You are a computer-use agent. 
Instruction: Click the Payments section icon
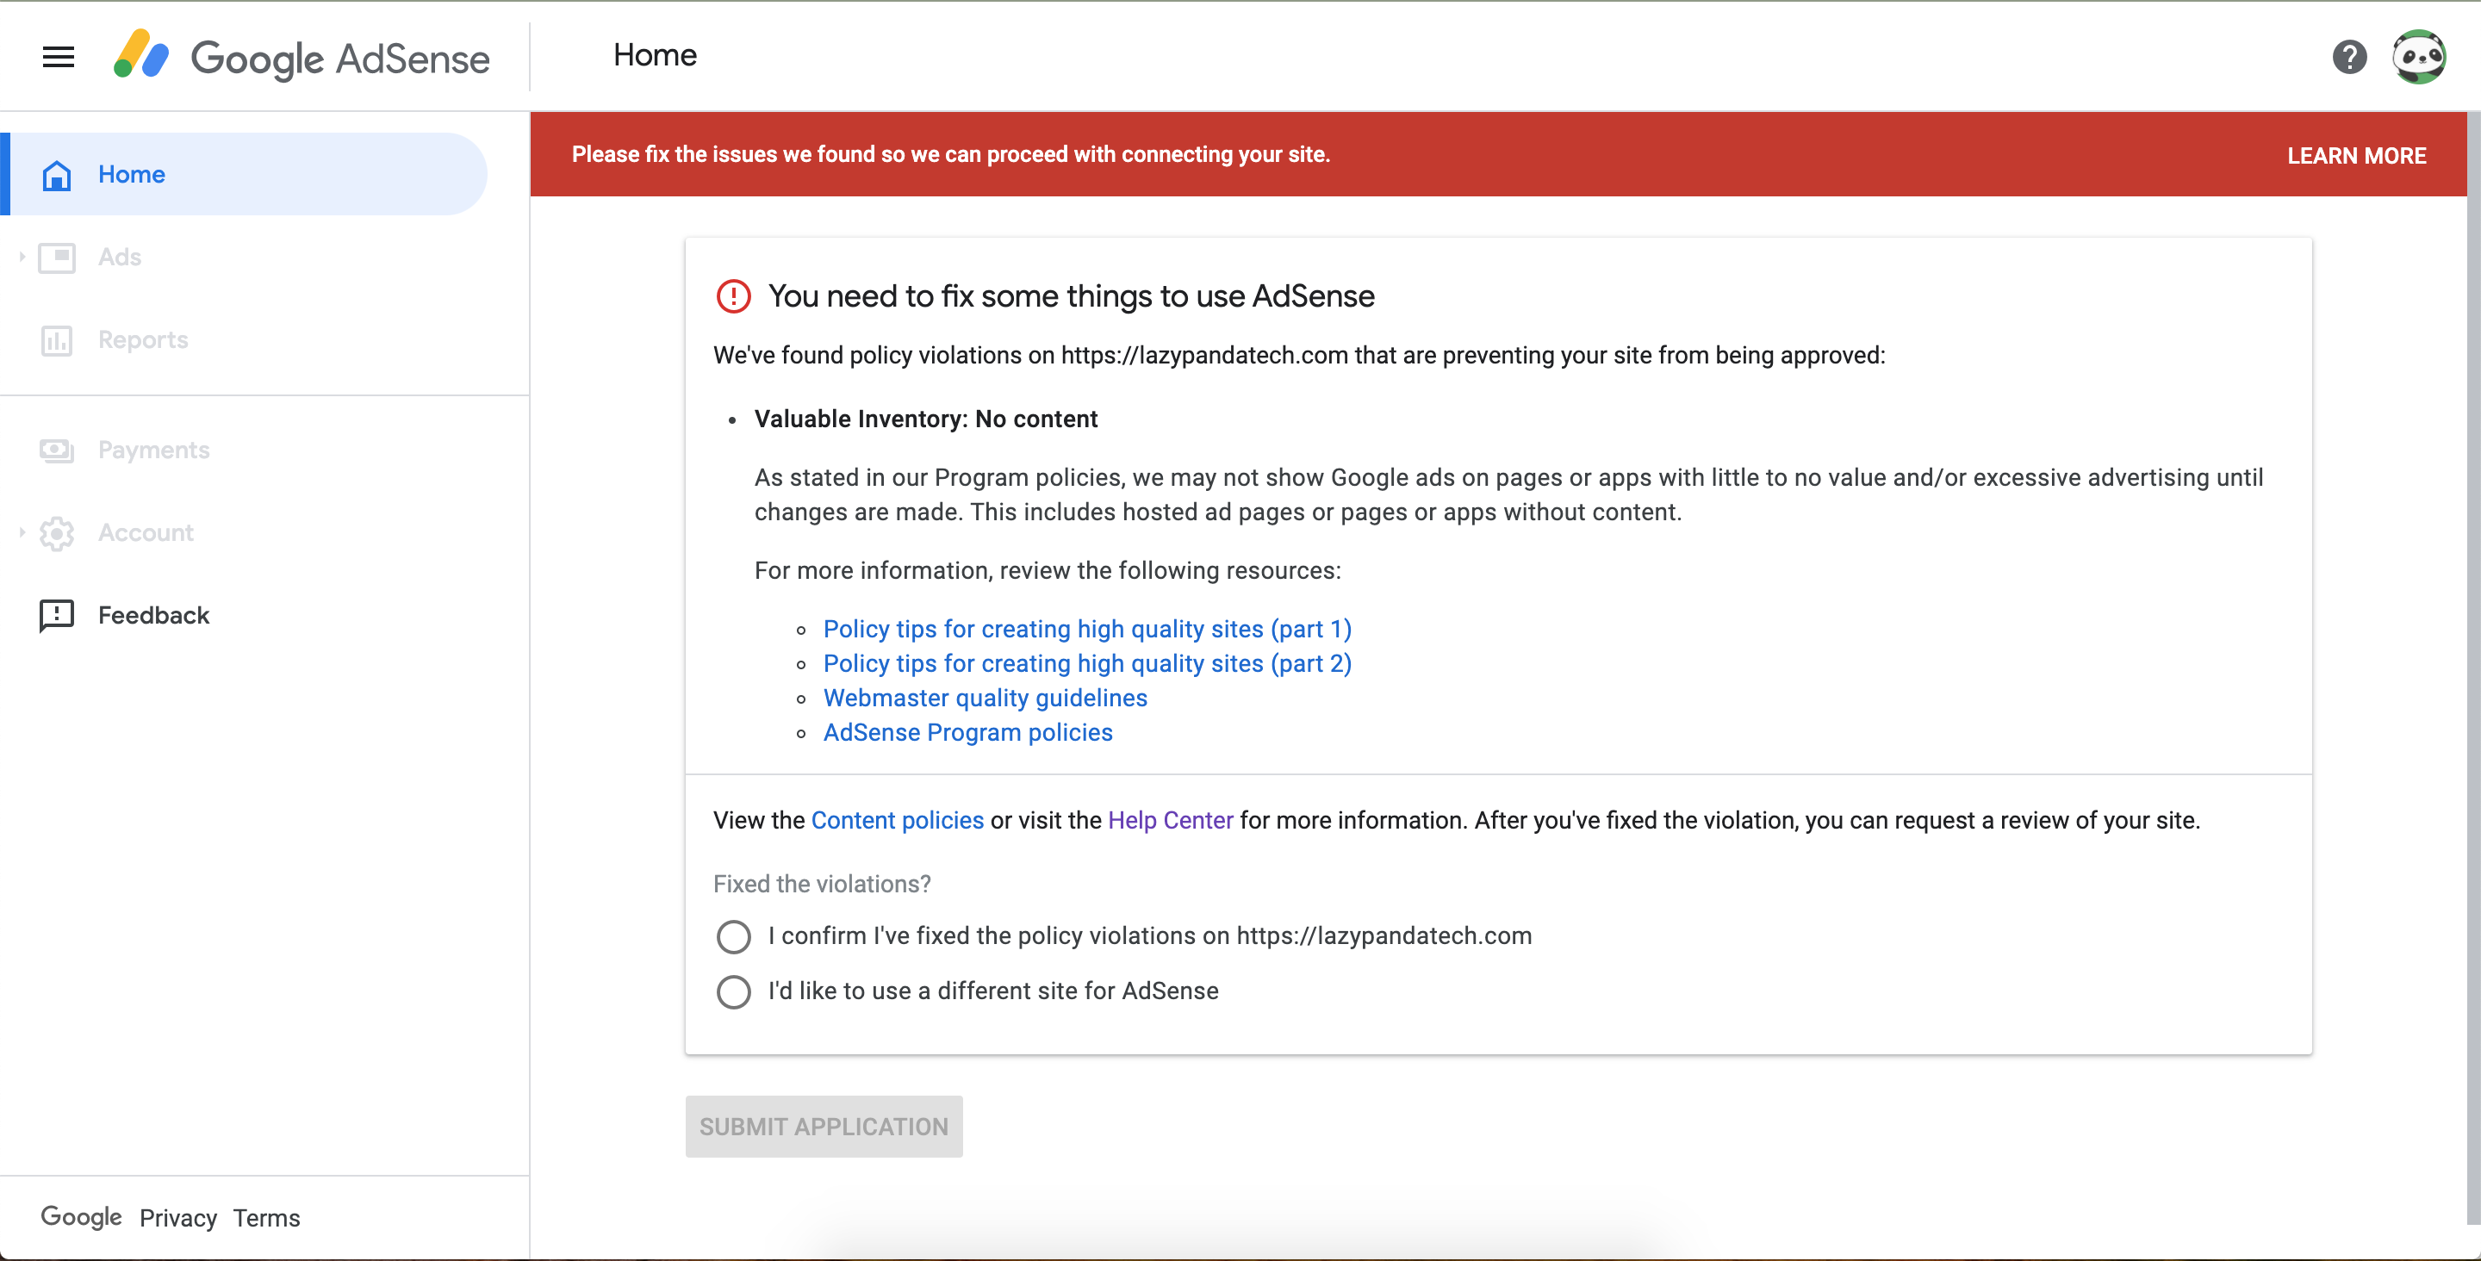click(56, 449)
